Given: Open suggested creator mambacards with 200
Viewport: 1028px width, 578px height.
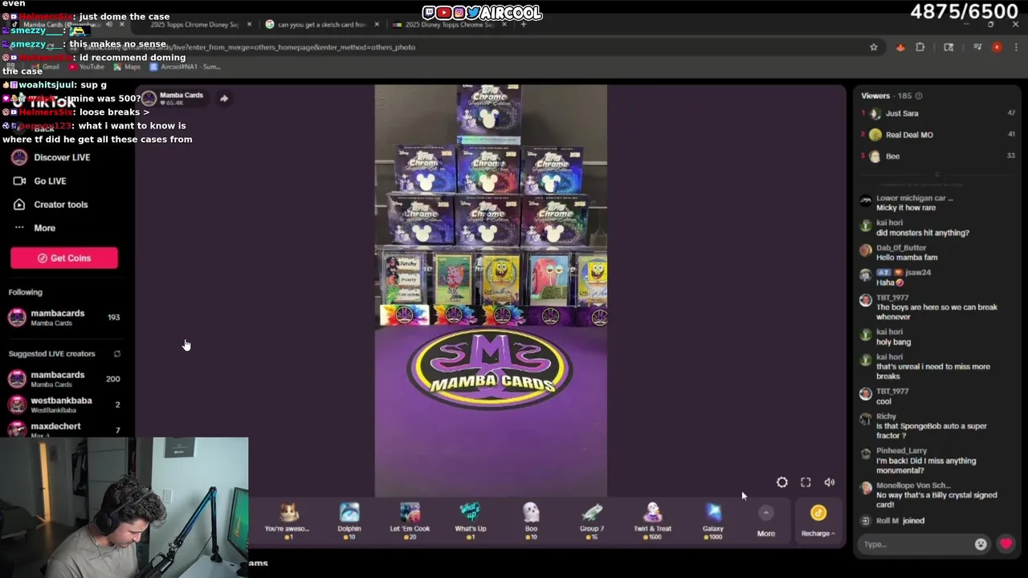Looking at the screenshot, I should point(64,379).
